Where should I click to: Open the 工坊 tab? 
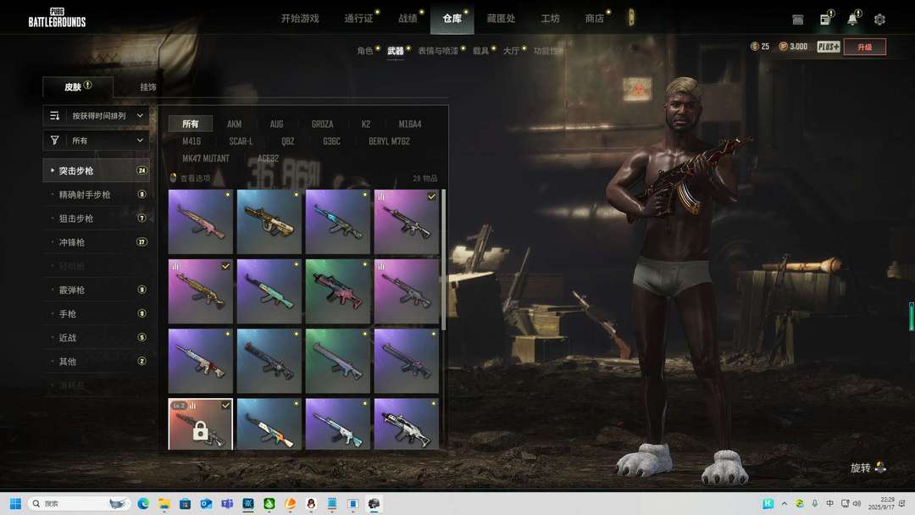click(x=551, y=19)
